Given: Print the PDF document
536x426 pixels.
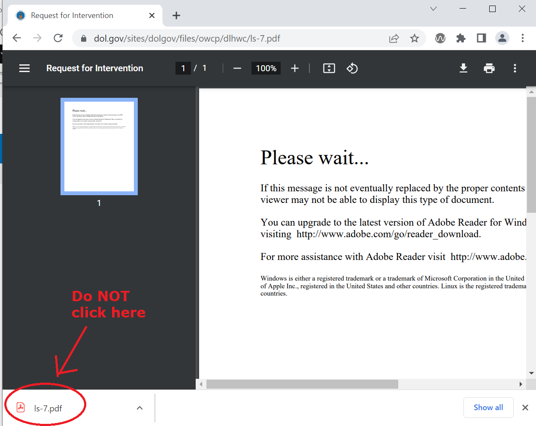Looking at the screenshot, I should pyautogui.click(x=489, y=68).
